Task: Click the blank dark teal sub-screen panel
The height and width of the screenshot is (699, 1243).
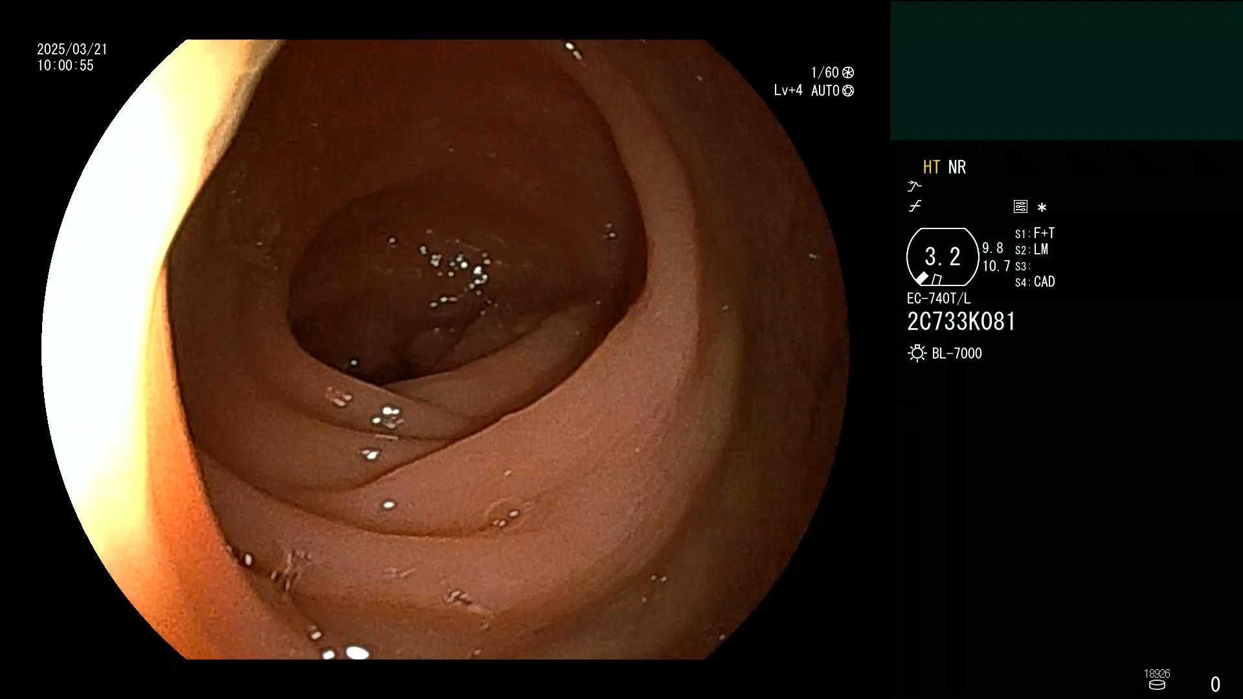Action: 1066,71
